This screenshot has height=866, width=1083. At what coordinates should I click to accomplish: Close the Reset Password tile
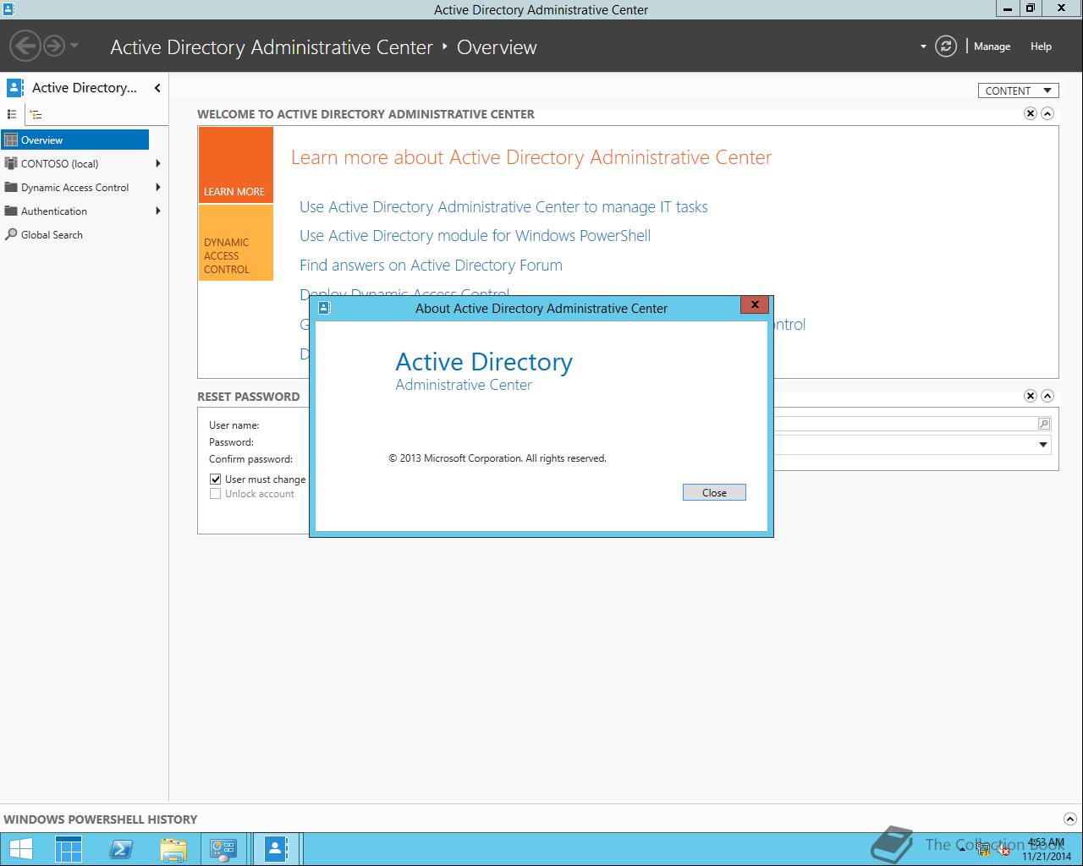point(1031,396)
